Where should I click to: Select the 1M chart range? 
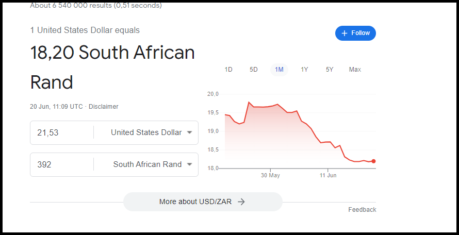[279, 70]
